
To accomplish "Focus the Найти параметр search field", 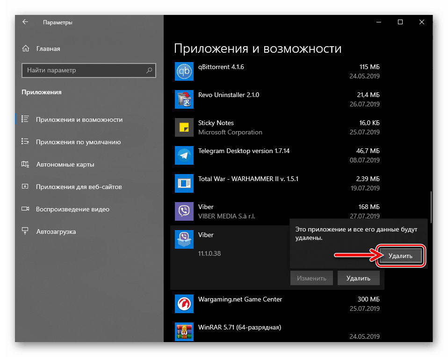I will tap(88, 70).
